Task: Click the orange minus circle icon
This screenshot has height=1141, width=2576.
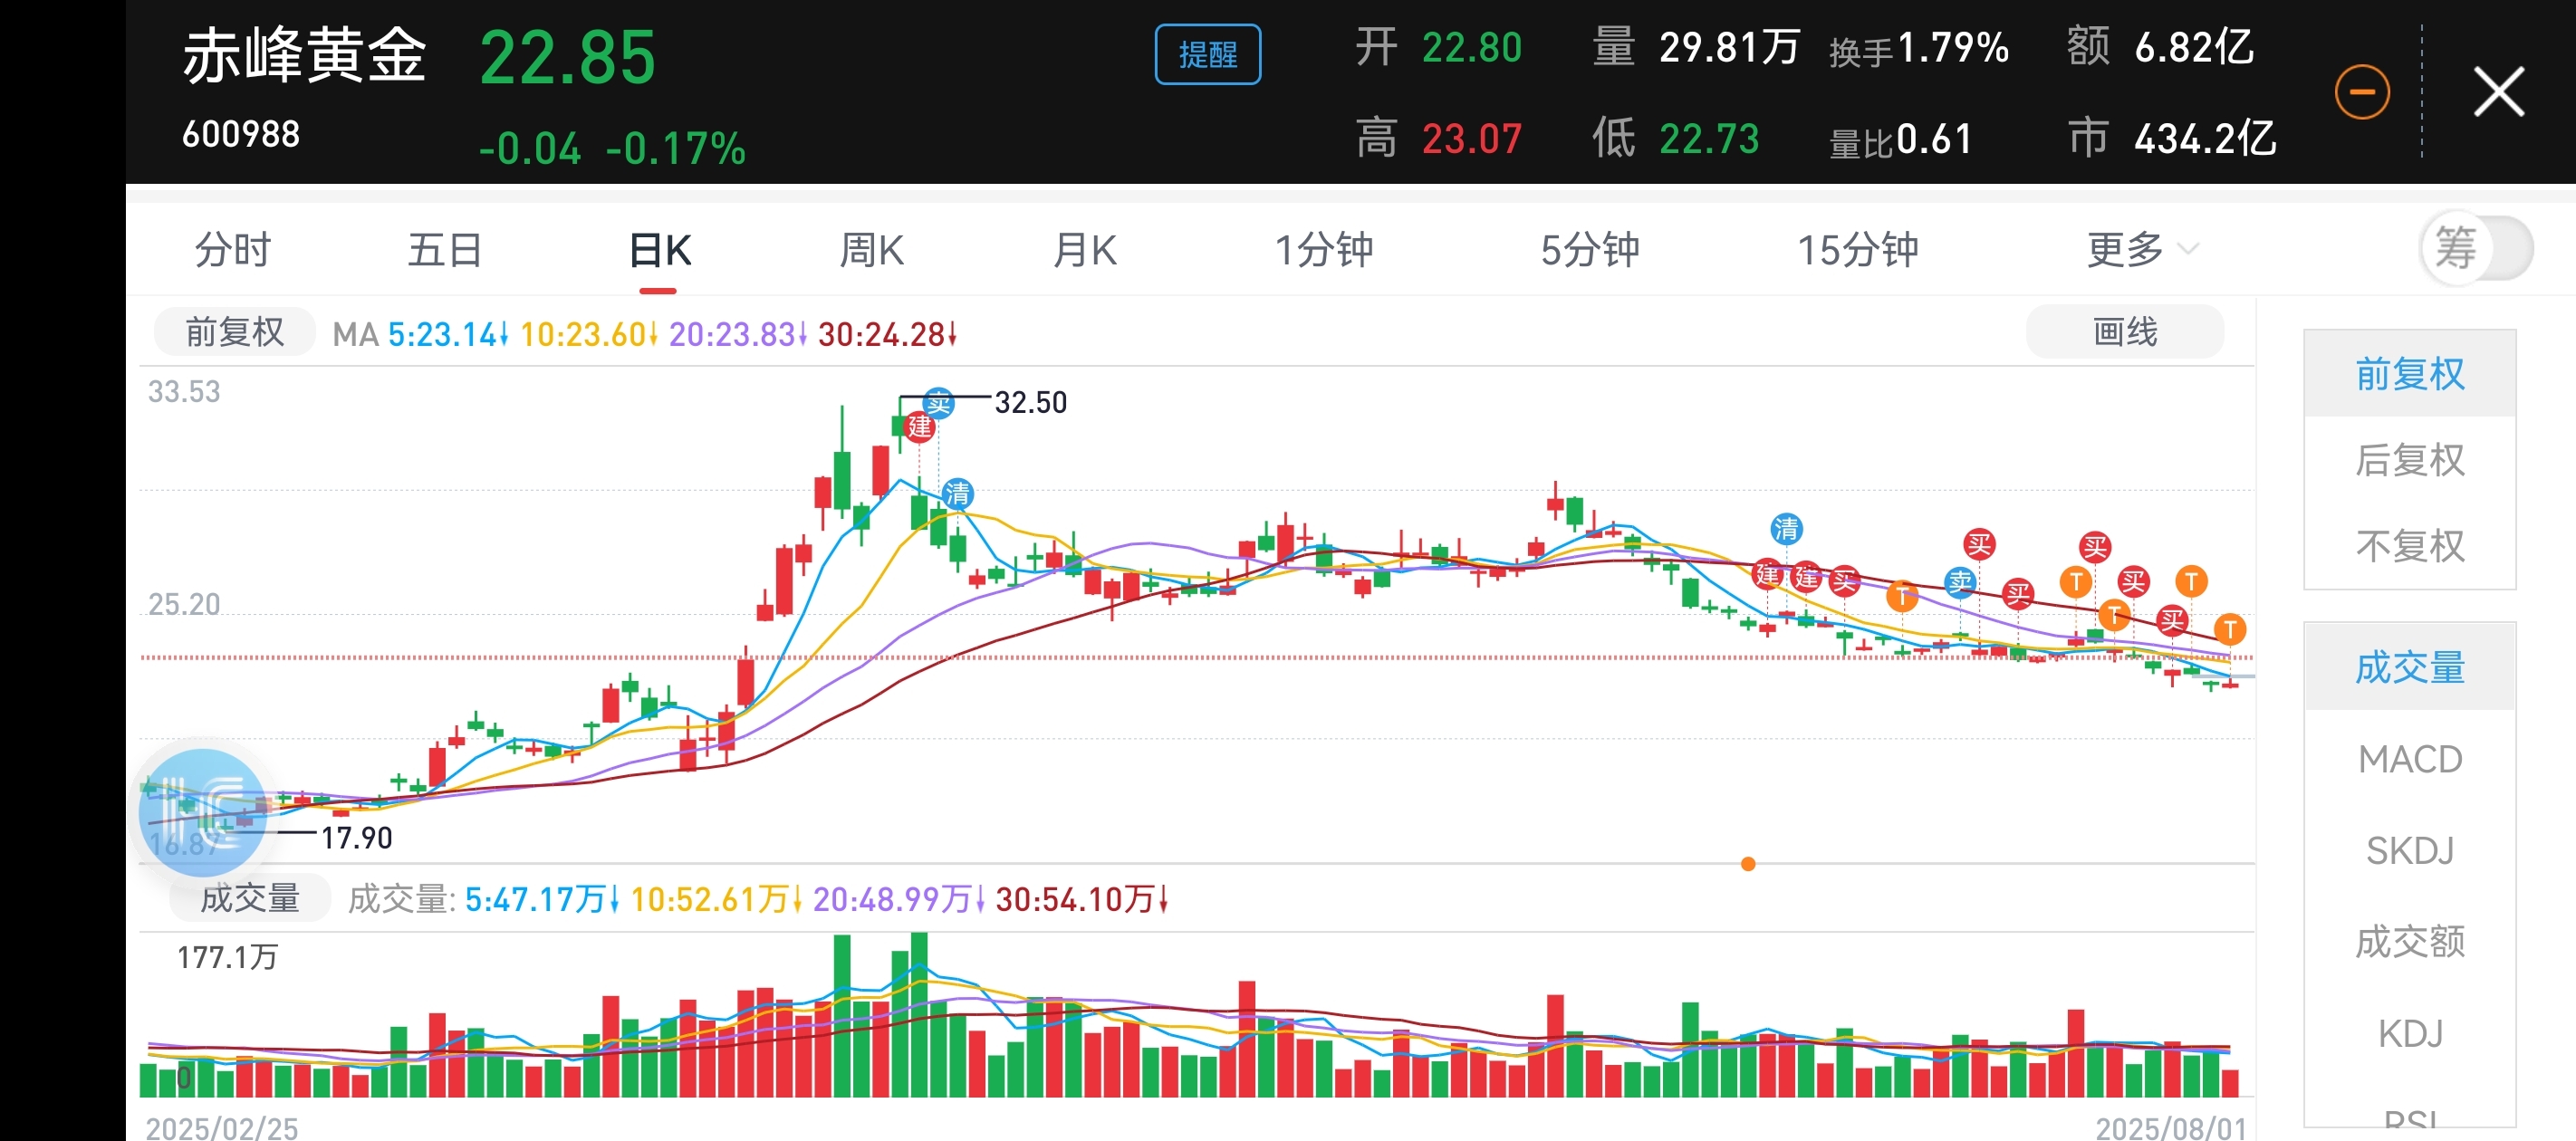Action: click(x=2362, y=92)
